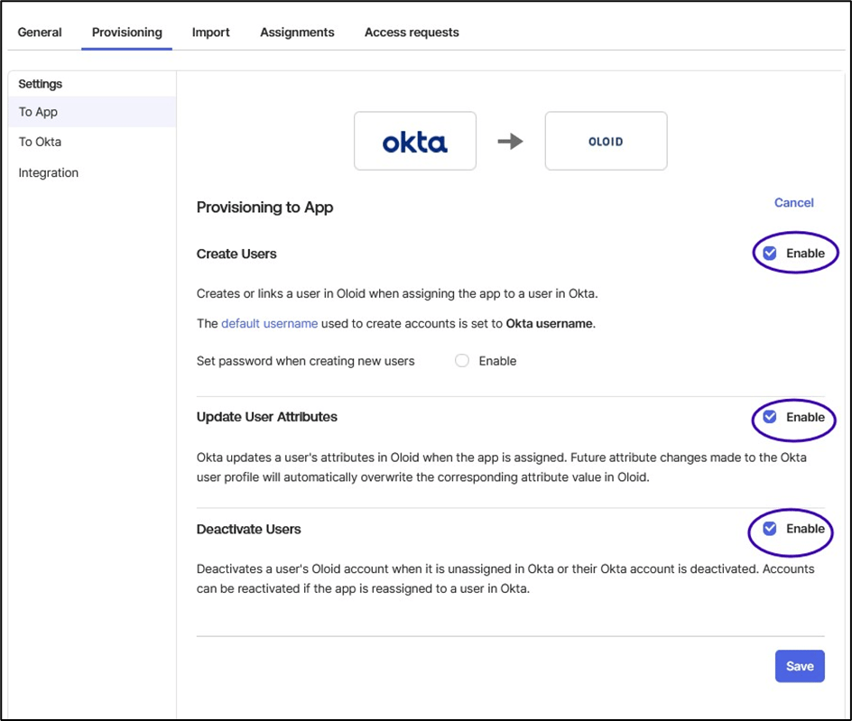Click the bold Okta username text
The image size is (852, 721).
point(550,324)
